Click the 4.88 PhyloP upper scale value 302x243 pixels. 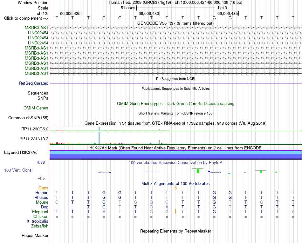pos(41,162)
